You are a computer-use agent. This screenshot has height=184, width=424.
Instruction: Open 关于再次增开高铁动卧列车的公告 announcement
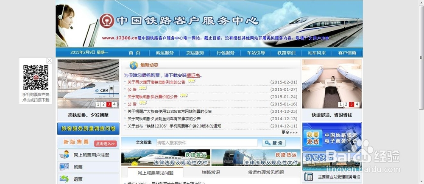(156, 82)
